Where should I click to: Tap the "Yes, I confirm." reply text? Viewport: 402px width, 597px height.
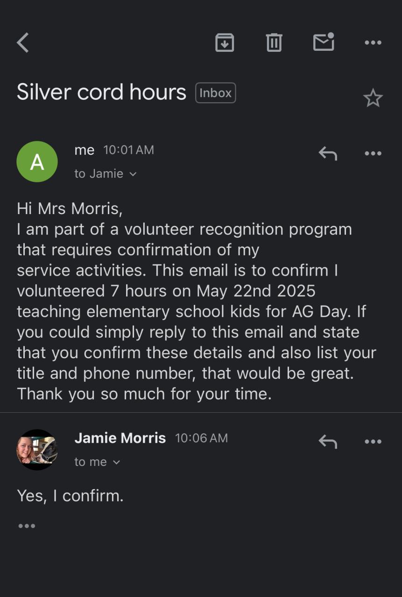(x=70, y=495)
